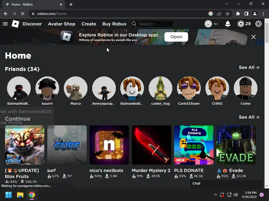The image size is (269, 201).
Task: Click the Desktop app banner logo
Action: 66,36
